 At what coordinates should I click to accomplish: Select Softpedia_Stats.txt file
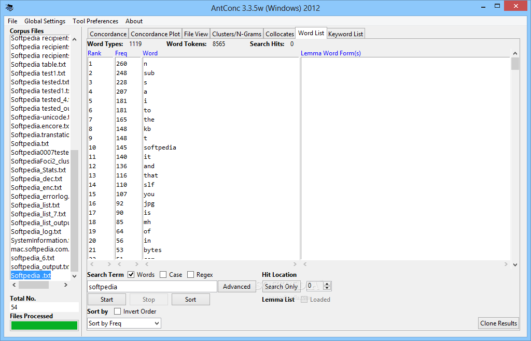pyautogui.click(x=38, y=170)
